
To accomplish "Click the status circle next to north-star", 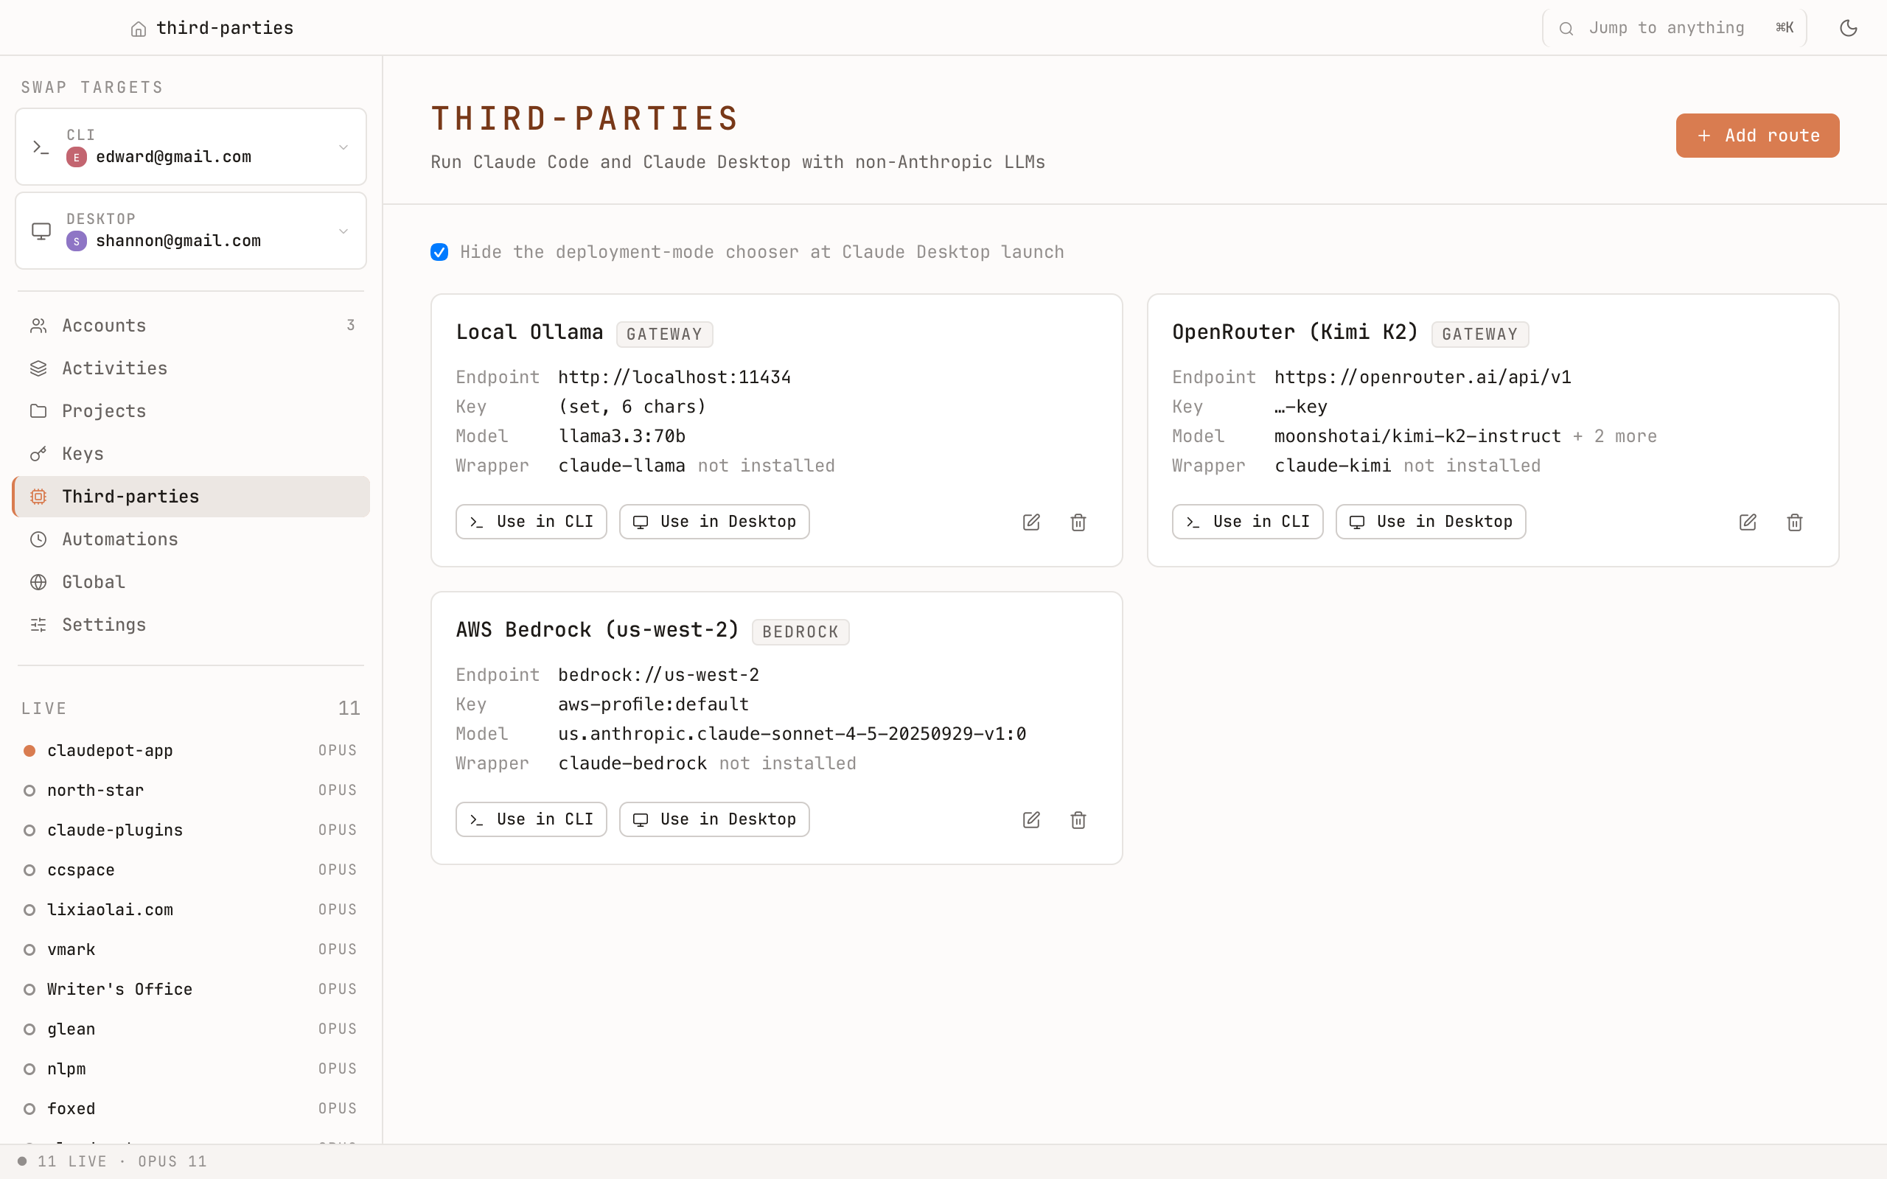I will coord(30,790).
